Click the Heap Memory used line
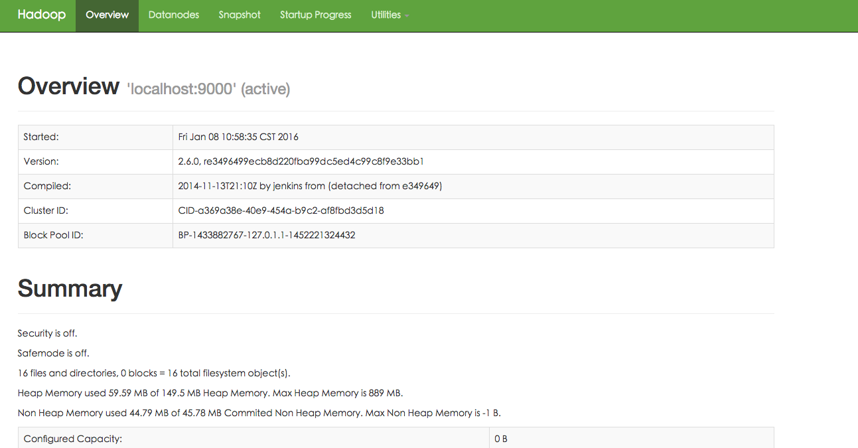The width and height of the screenshot is (858, 448). [210, 393]
